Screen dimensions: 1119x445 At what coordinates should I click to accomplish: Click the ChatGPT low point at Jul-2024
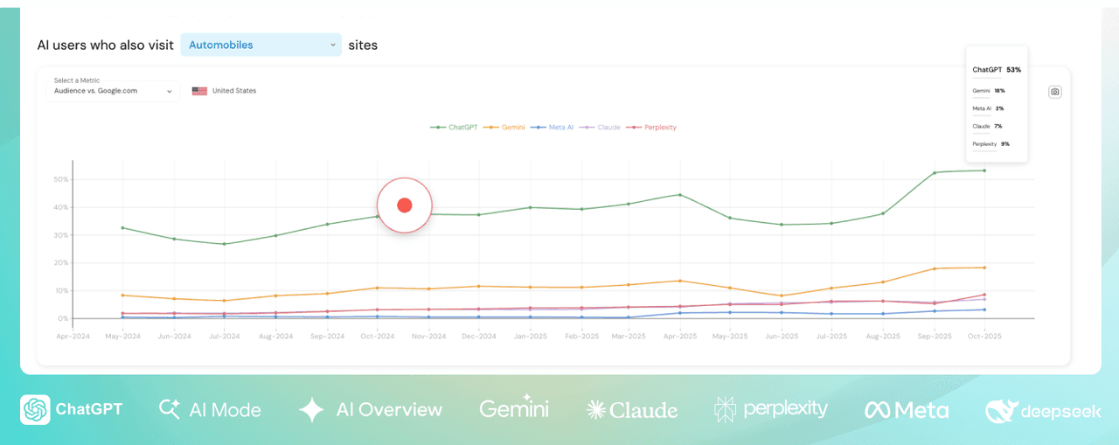click(x=224, y=244)
